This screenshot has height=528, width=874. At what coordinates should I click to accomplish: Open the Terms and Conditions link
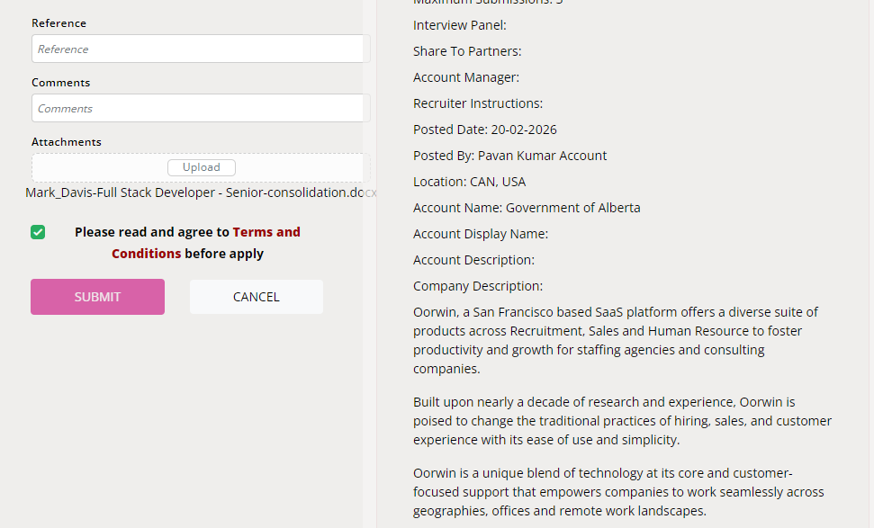pyautogui.click(x=266, y=232)
